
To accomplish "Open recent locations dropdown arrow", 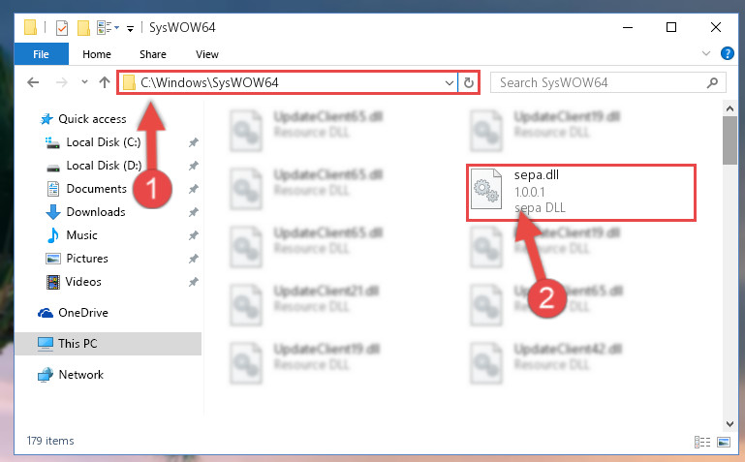I will tap(84, 82).
